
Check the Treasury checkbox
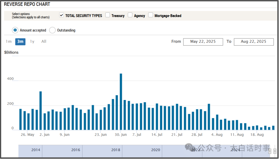107,15
